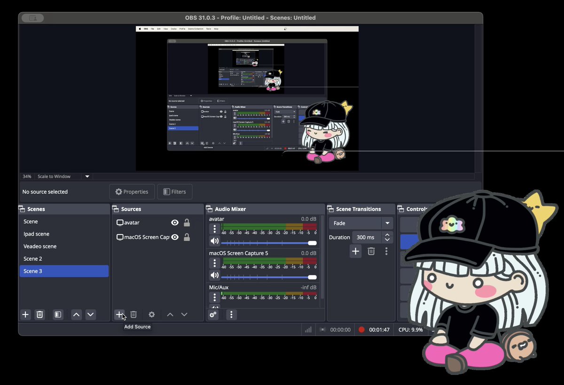This screenshot has width=564, height=385.
Task: Click the avatar audio level meter
Action: (269, 227)
